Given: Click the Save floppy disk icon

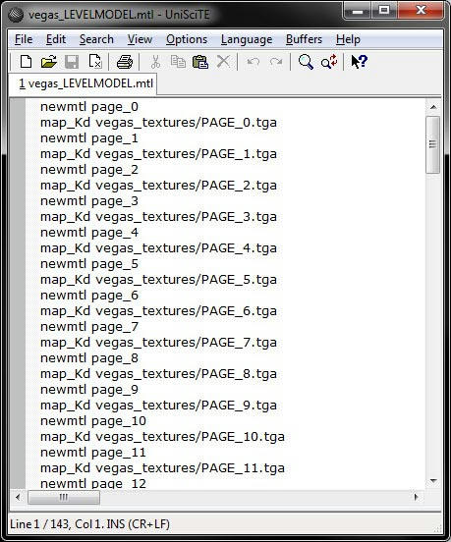Looking at the screenshot, I should coord(72,62).
